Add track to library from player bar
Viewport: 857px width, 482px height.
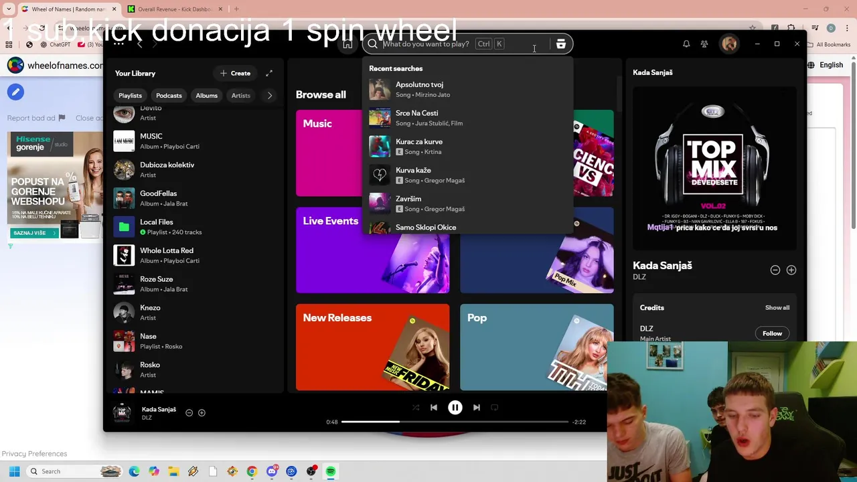coord(202,413)
